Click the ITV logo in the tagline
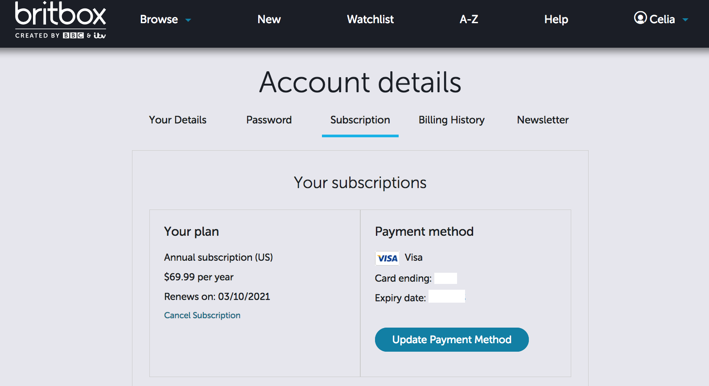 (100, 36)
